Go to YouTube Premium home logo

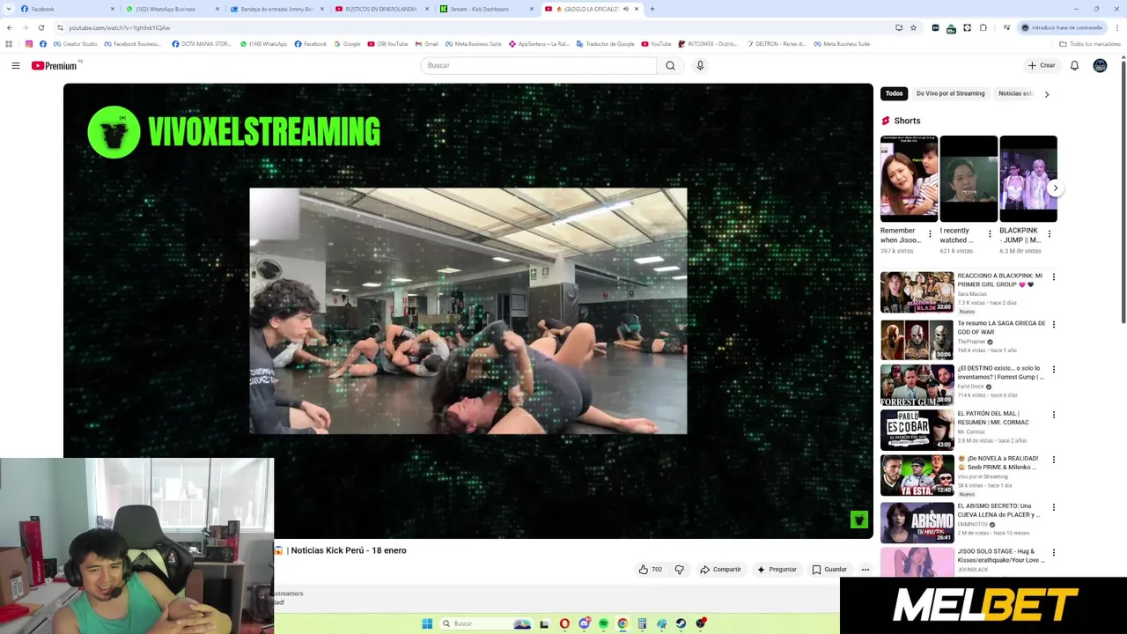coord(55,65)
